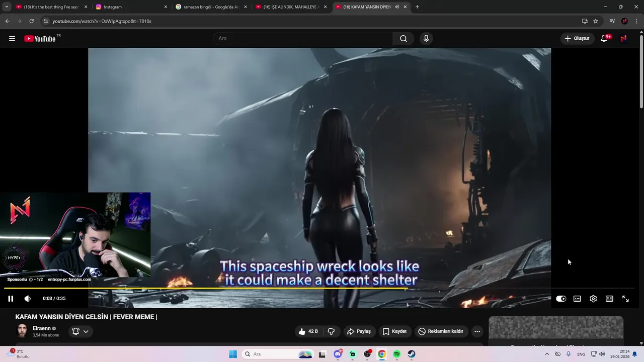
Task: Open the site information icon in the address bar
Action: 46,21
